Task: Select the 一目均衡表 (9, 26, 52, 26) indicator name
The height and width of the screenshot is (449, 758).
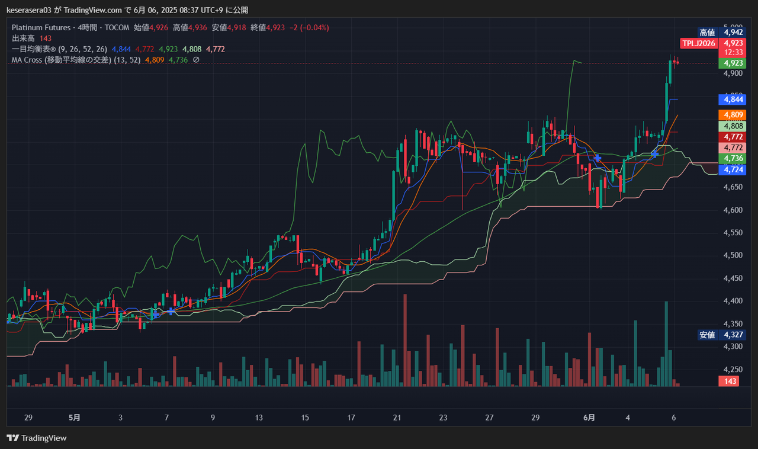Action: pos(59,49)
